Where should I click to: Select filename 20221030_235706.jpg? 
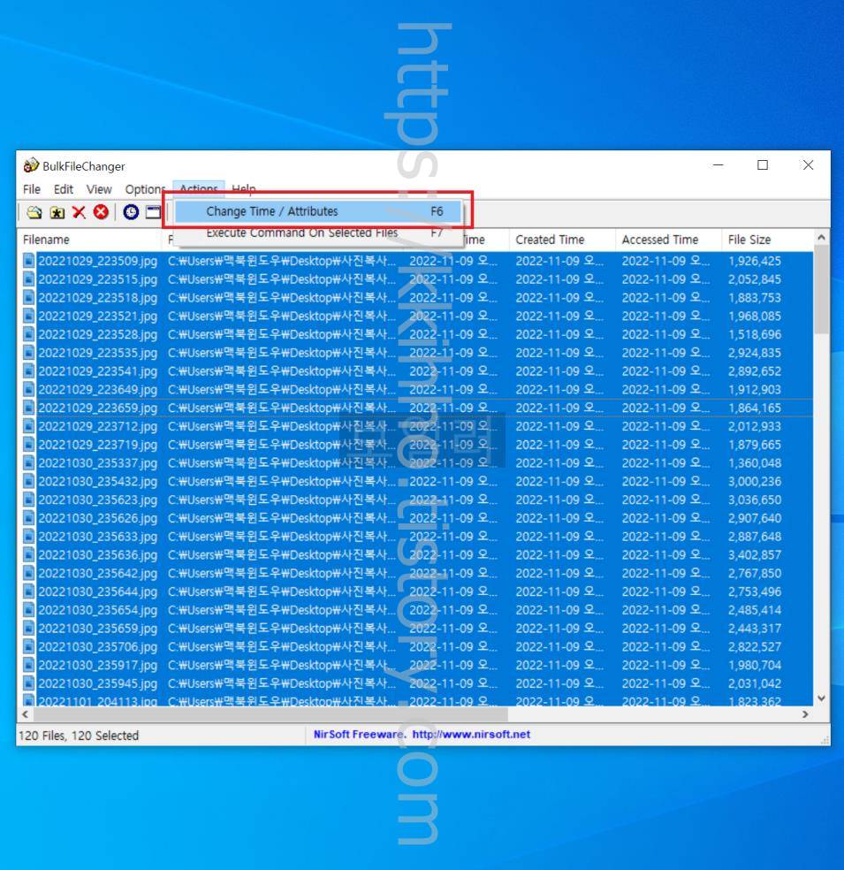[97, 646]
